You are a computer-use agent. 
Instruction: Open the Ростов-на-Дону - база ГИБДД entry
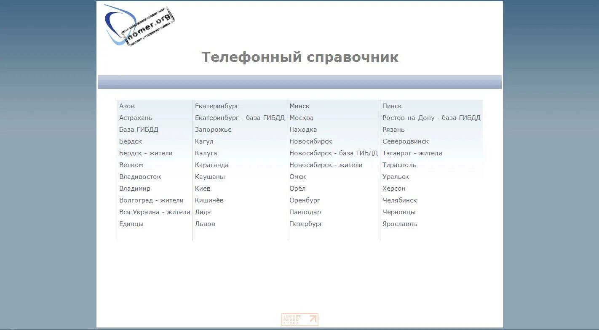(431, 117)
